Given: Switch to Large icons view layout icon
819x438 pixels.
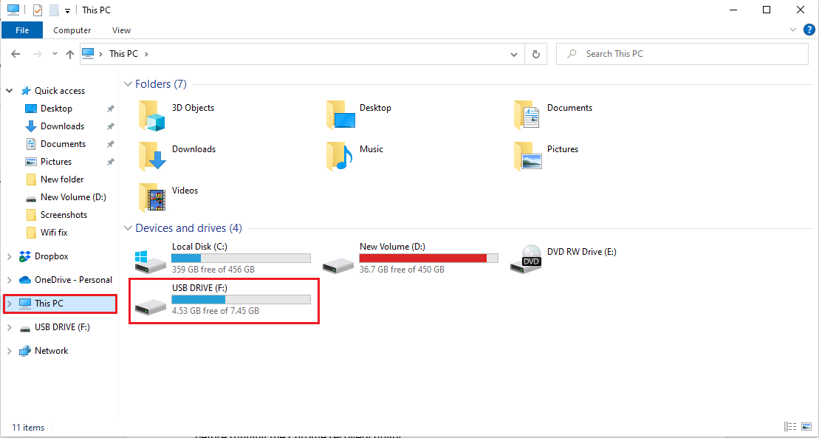Looking at the screenshot, I should tap(807, 427).
